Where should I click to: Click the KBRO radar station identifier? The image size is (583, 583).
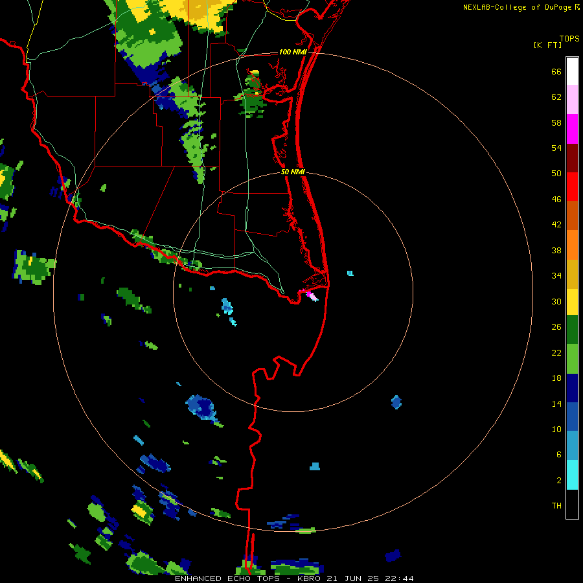tap(310, 578)
